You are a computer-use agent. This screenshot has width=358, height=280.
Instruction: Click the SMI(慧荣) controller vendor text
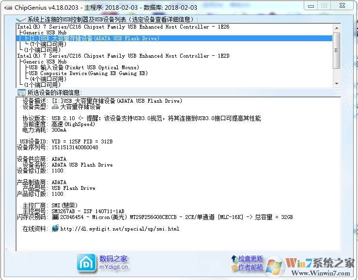click(x=64, y=205)
